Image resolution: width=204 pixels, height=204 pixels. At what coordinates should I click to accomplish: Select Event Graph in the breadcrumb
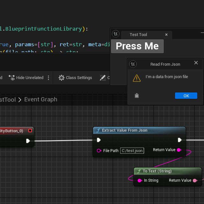[x=41, y=99]
